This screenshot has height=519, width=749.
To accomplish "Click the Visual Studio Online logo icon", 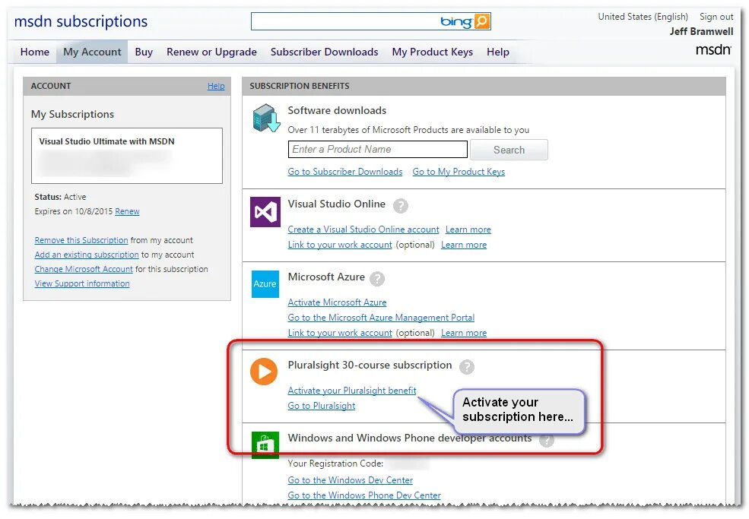I will coord(265,211).
